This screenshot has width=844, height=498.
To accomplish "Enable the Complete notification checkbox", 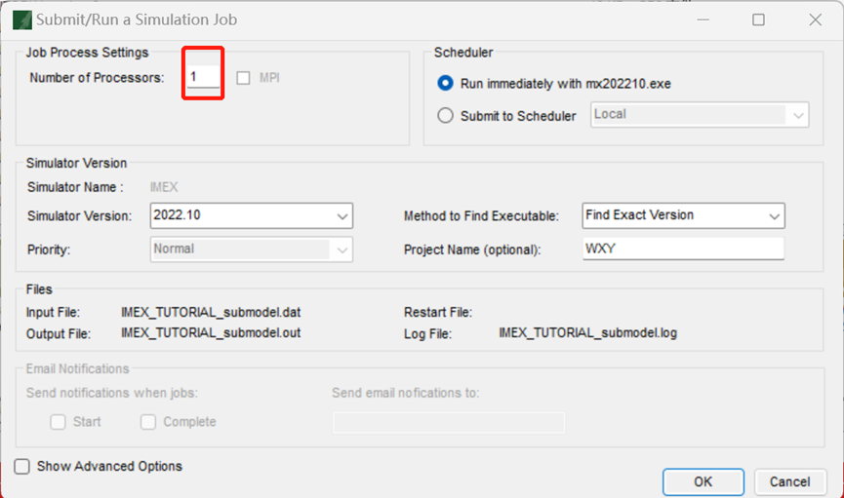I will [148, 422].
